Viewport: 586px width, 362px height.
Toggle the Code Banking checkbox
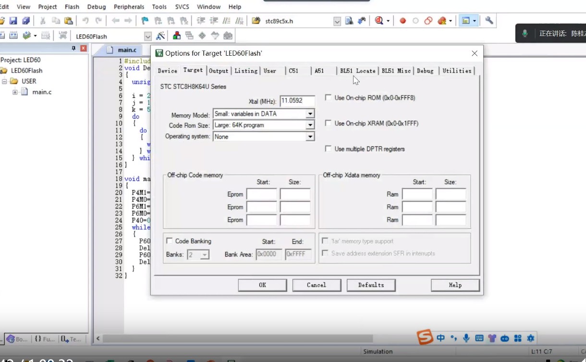169,241
